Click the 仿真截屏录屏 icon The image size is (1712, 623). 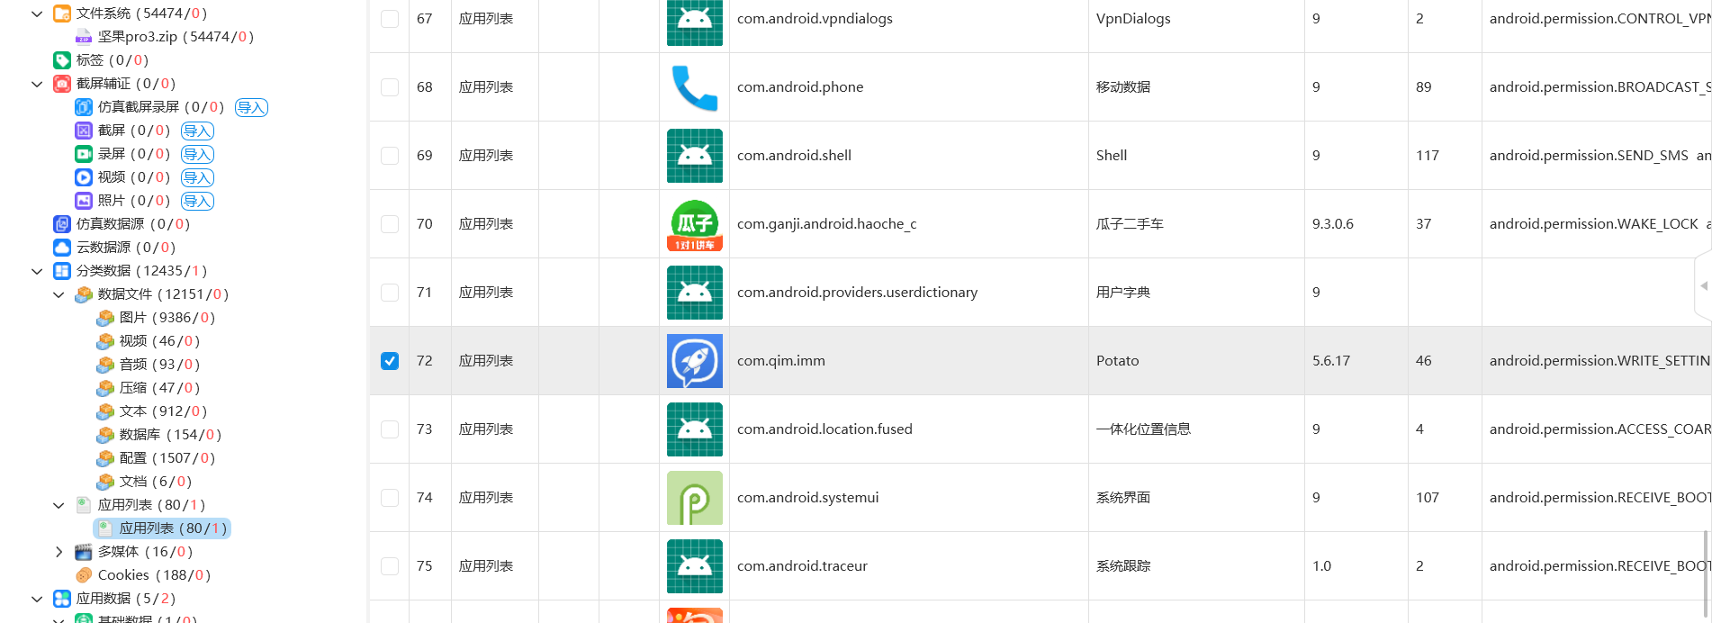pos(84,107)
